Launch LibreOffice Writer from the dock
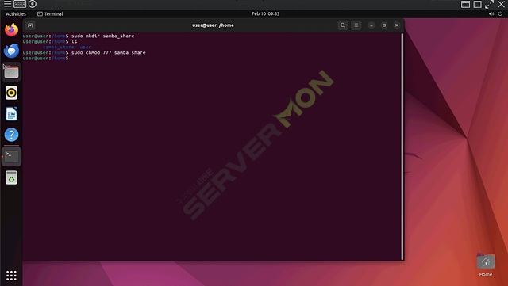 (x=11, y=114)
